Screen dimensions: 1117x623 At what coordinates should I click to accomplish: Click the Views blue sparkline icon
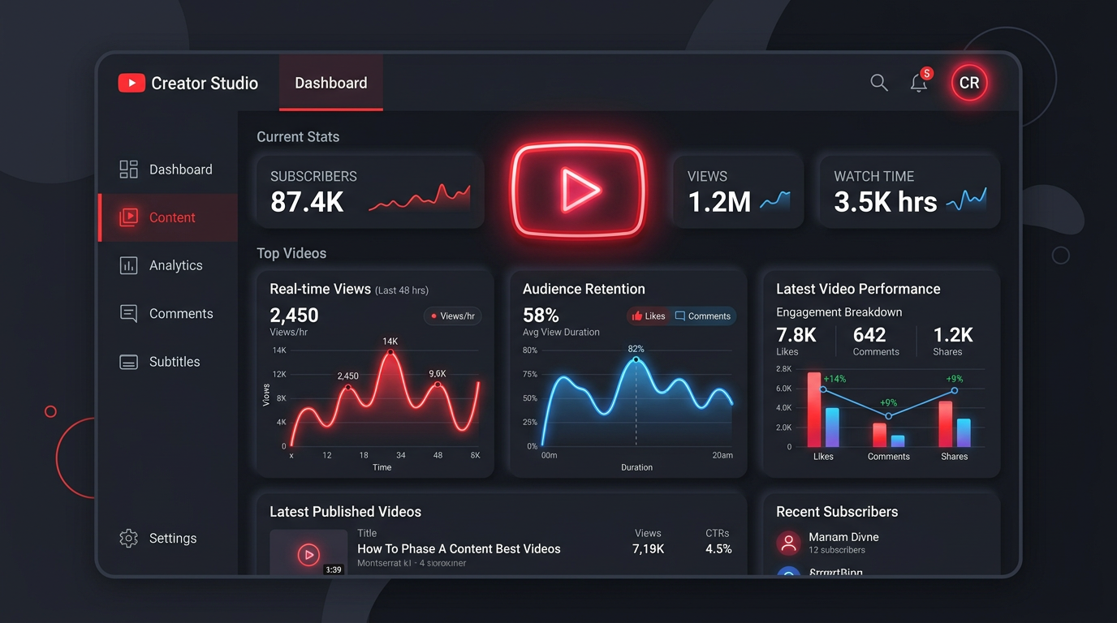(775, 201)
